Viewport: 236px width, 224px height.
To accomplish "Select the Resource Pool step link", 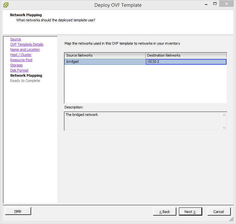I will pos(21,60).
